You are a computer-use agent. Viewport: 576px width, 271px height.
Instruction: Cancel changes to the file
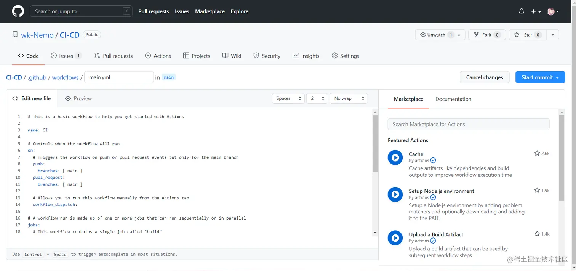[x=485, y=77]
